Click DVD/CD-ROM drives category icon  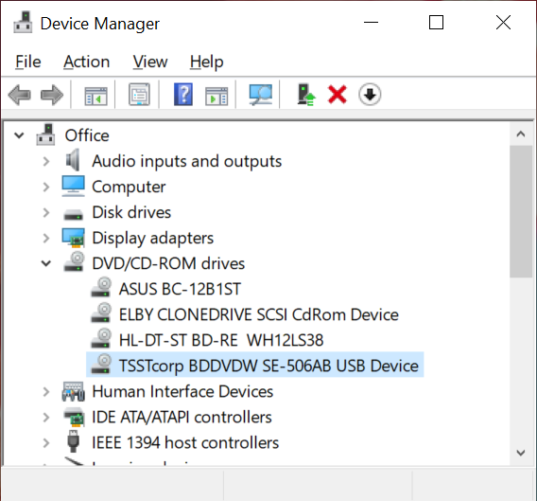pyautogui.click(x=74, y=261)
